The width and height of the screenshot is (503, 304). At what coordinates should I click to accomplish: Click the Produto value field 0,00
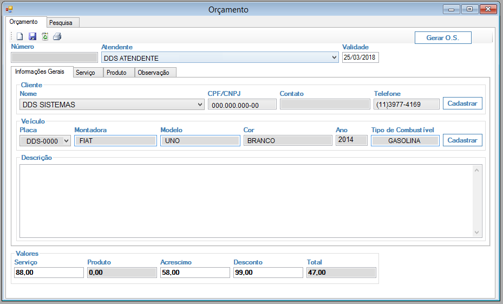(x=122, y=273)
